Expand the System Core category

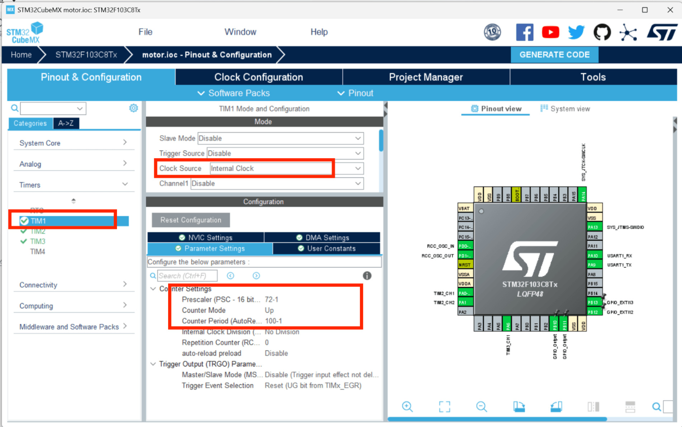(74, 143)
